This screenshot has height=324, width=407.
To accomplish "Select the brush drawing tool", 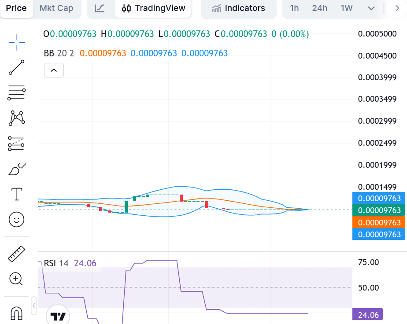I will click(17, 169).
